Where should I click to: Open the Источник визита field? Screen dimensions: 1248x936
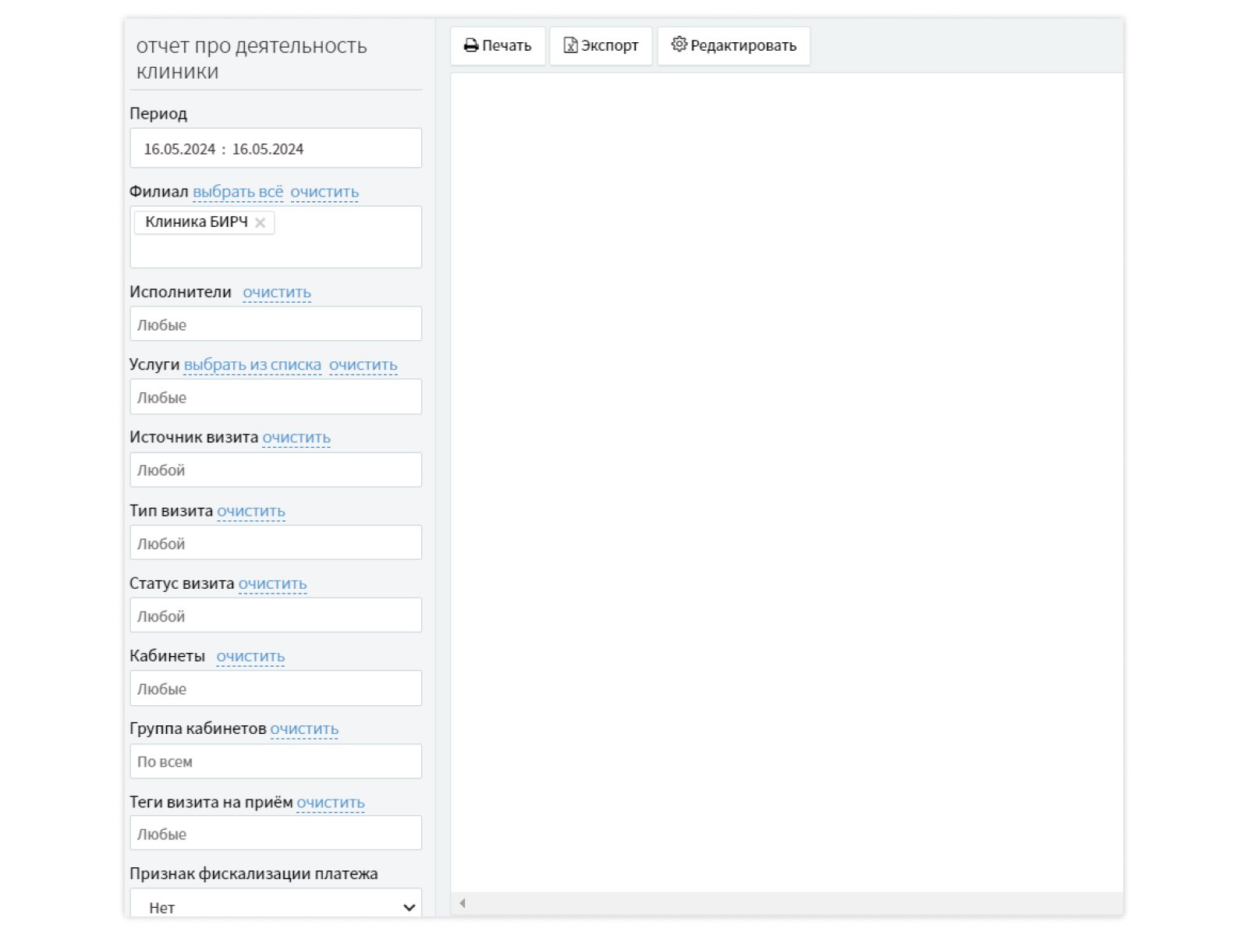coord(275,470)
